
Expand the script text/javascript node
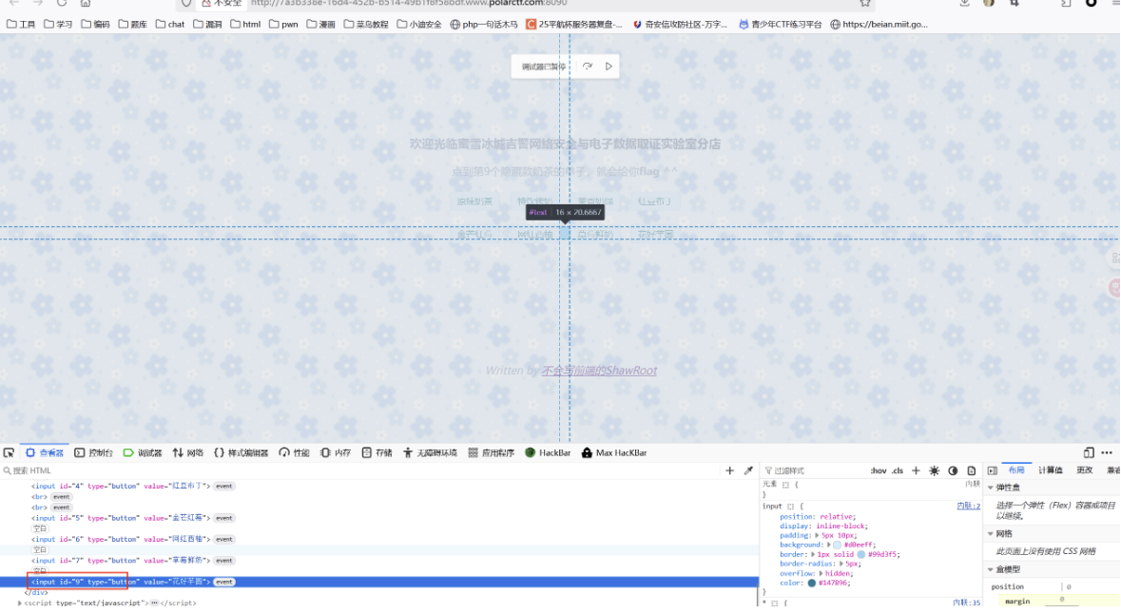coord(19,603)
